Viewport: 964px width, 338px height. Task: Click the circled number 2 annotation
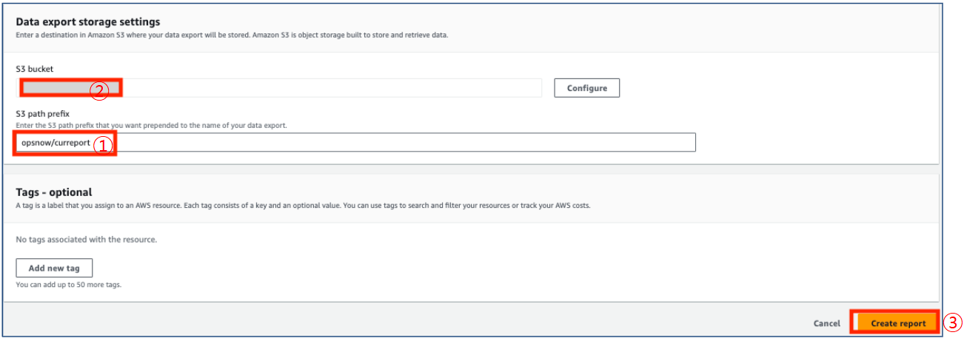99,90
